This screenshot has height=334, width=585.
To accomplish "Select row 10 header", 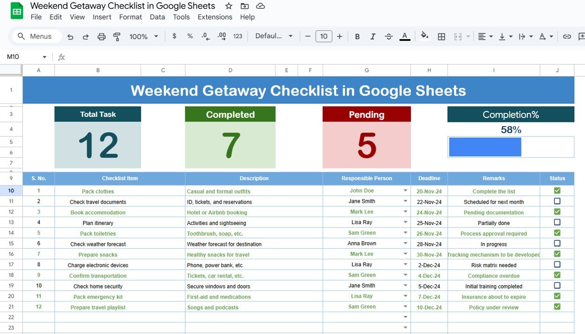I will [11, 191].
